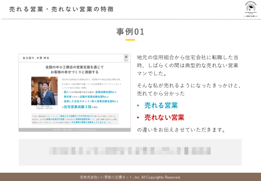The width and height of the screenshot is (261, 181).
Task: Open the embedded self-introduction slide thumbnail
Action: click(75, 93)
